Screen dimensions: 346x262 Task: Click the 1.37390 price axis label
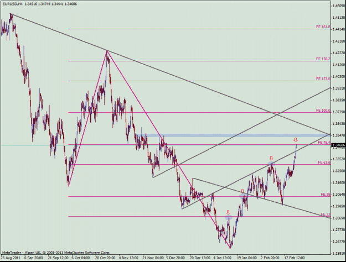[x=339, y=112]
